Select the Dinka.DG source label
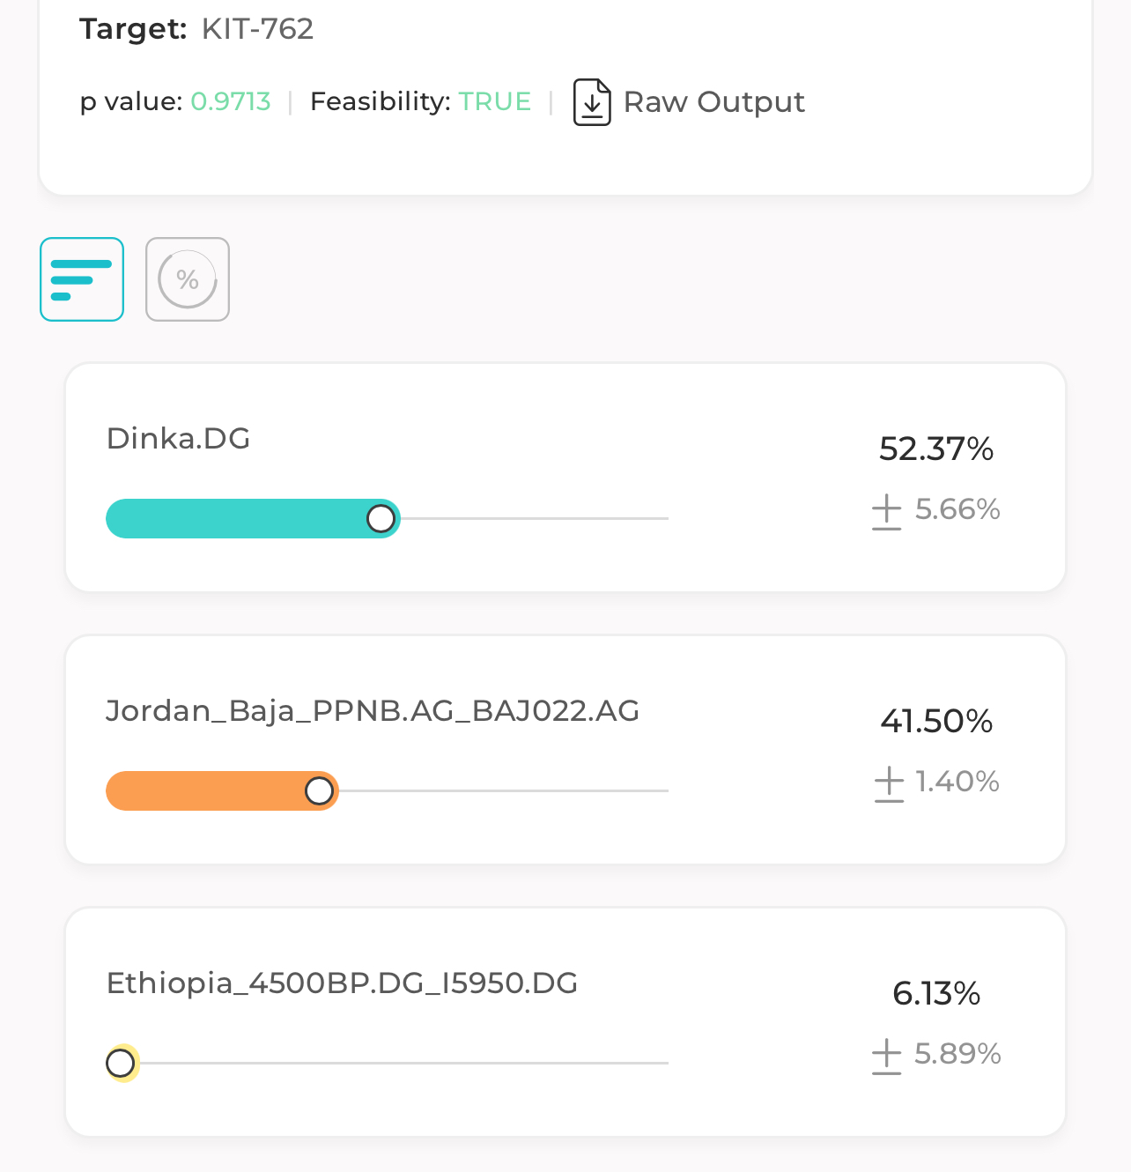1131x1172 pixels. pos(178,438)
